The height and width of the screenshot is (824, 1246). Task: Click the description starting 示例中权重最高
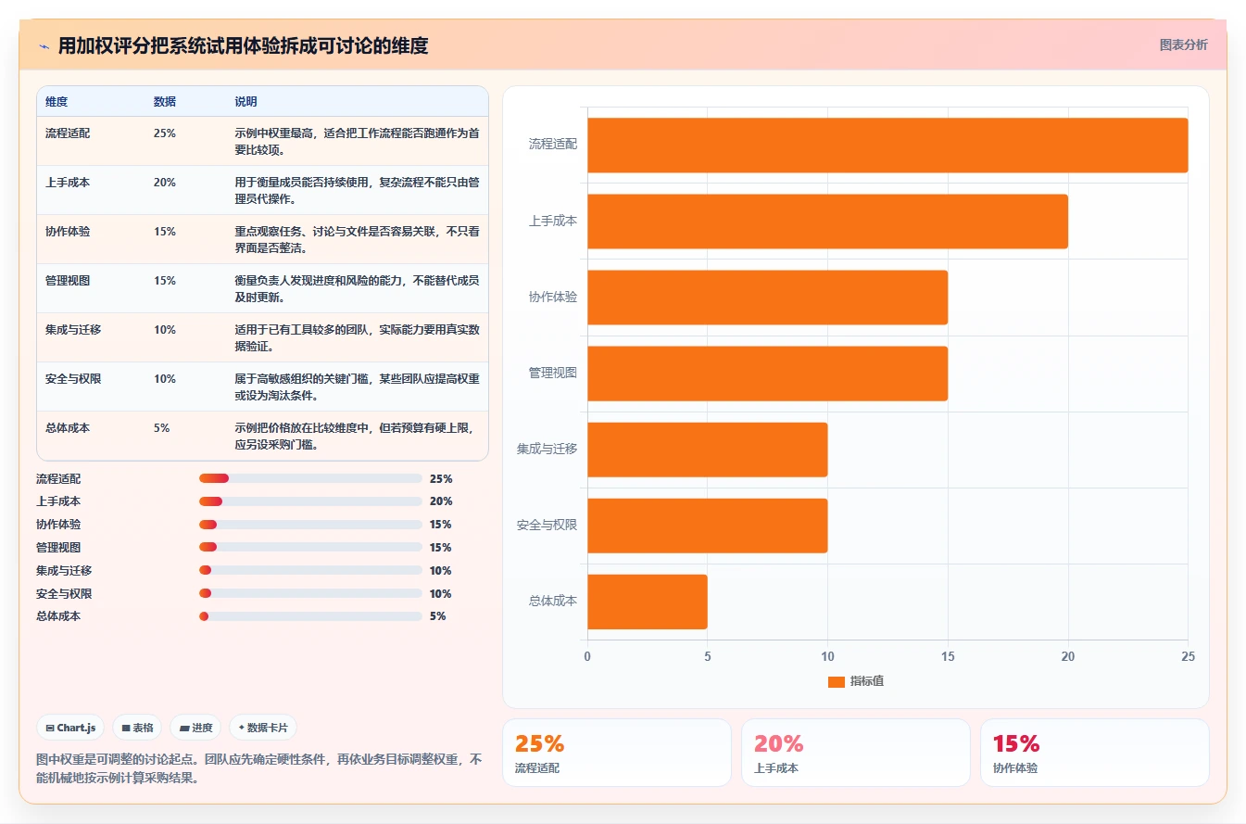[x=357, y=141]
